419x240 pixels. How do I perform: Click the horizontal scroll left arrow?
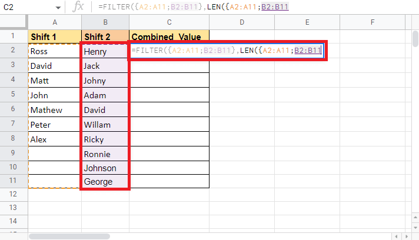tap(396, 236)
